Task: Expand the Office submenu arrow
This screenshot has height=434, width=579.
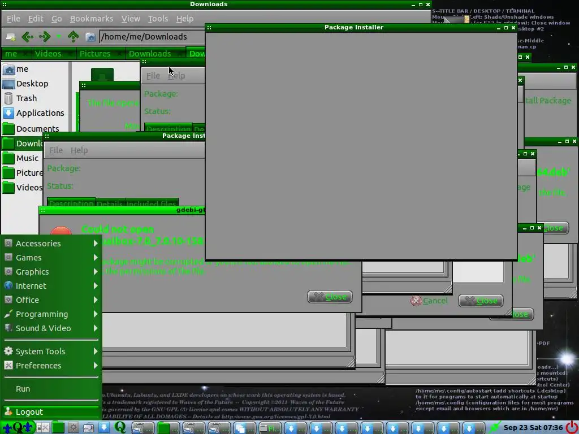Action: (x=96, y=300)
